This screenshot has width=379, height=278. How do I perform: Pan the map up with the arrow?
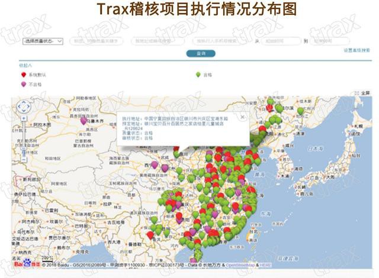pos(24,102)
